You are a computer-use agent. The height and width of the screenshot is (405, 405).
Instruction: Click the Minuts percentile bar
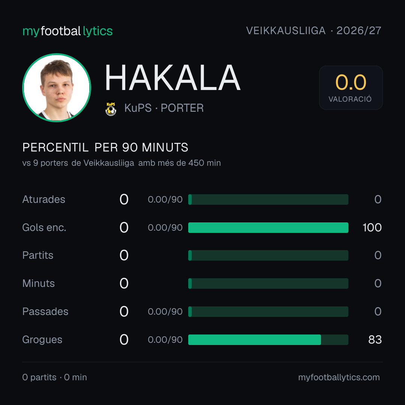coord(268,283)
